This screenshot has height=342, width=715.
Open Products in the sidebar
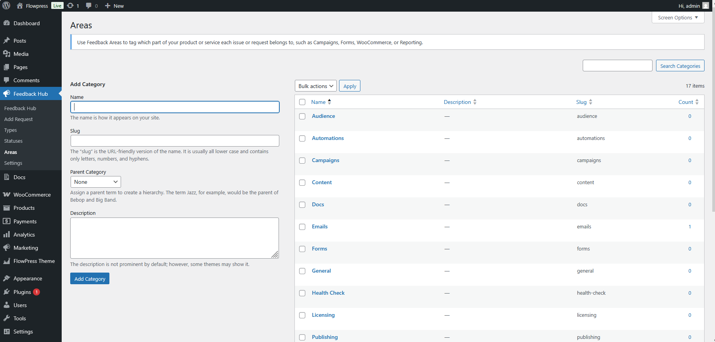tap(31, 208)
